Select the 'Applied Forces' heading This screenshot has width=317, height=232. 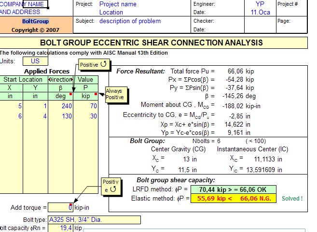[47, 71]
